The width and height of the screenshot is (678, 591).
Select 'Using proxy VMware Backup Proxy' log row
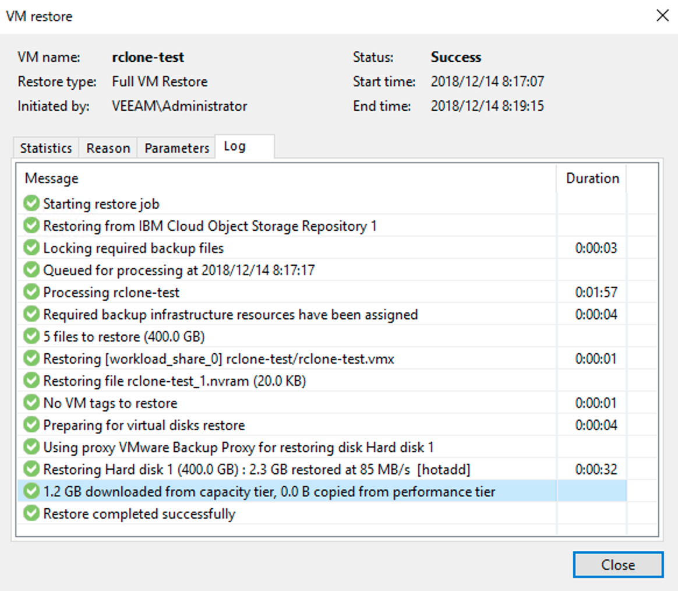322,447
